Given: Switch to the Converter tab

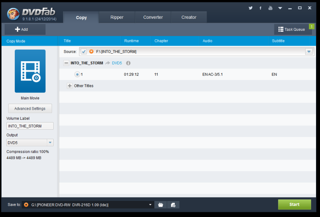Looking at the screenshot, I should point(153,17).
